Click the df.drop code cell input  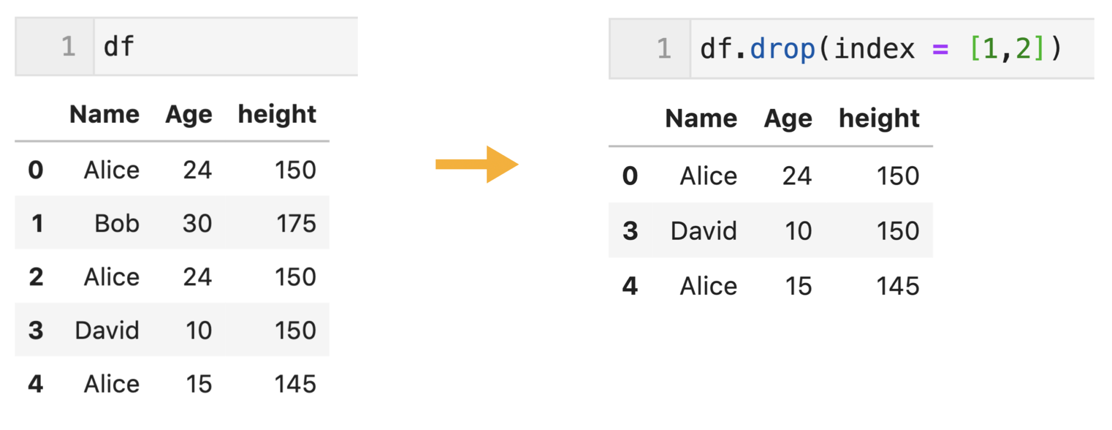coord(890,49)
